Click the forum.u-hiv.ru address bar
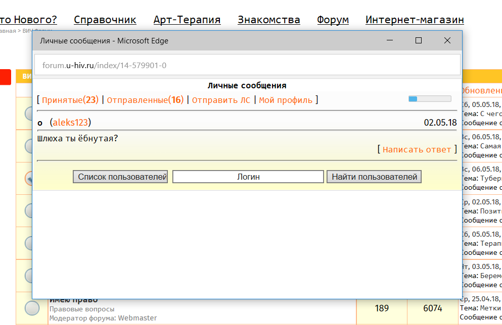 click(247, 65)
